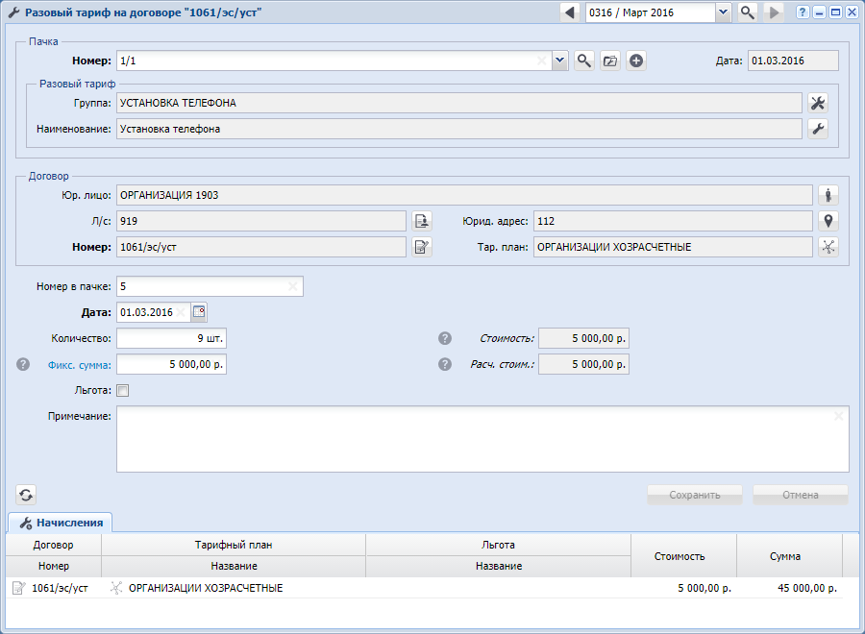Clear the Номер в пачке field
The width and height of the screenshot is (865, 634).
click(293, 286)
